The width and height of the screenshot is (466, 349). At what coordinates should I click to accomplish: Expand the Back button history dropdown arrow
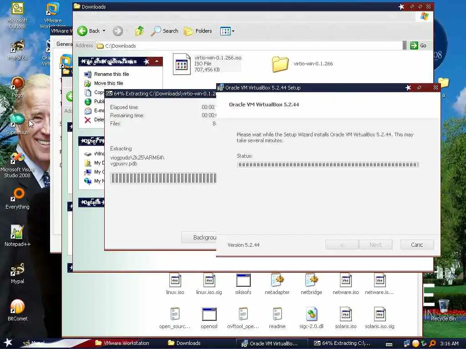coord(104,31)
